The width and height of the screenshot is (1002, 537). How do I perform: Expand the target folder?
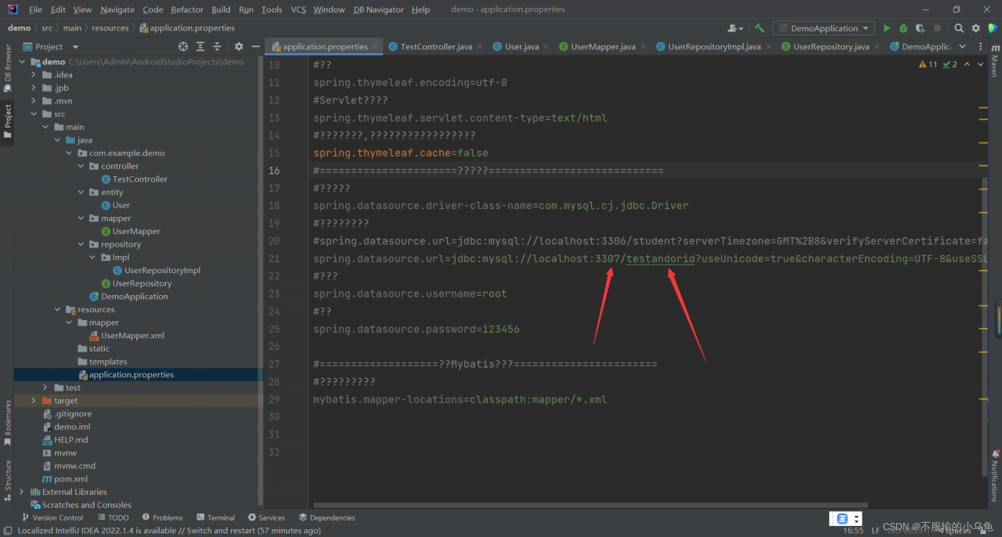pos(34,401)
